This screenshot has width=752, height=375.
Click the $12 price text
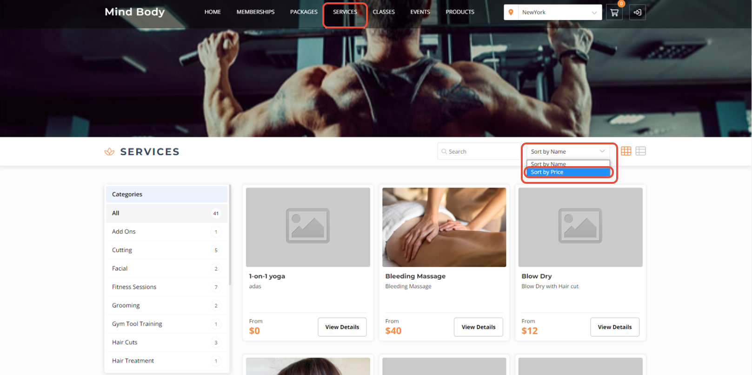pyautogui.click(x=530, y=331)
